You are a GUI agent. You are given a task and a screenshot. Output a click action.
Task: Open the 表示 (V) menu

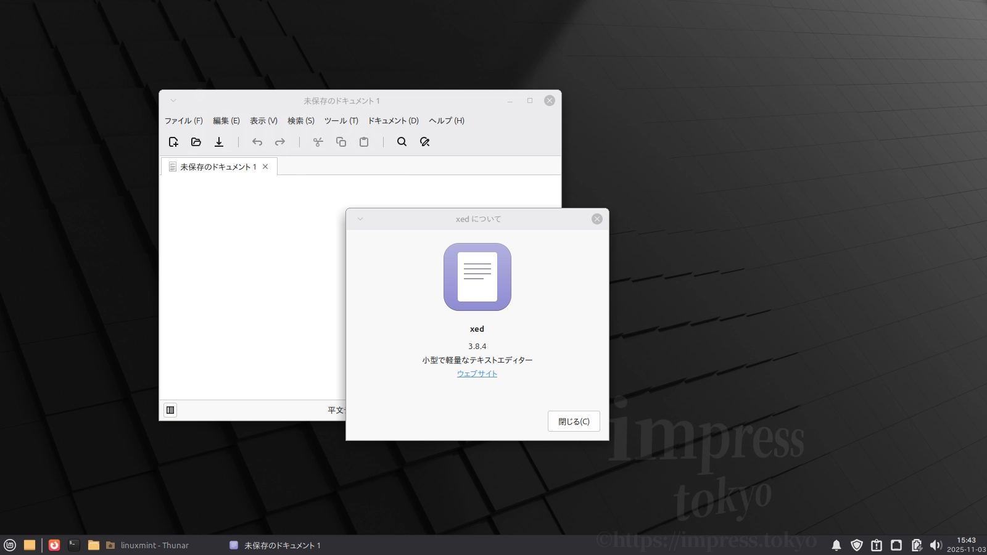[263, 121]
